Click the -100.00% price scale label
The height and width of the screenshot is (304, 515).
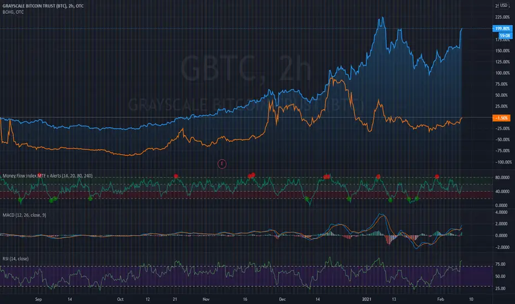[503, 162]
